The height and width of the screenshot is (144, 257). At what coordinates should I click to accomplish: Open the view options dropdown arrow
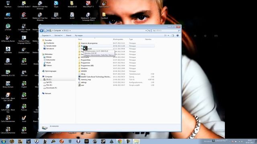[168, 36]
